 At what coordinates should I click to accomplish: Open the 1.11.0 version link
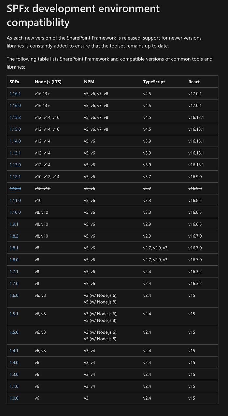click(15, 200)
